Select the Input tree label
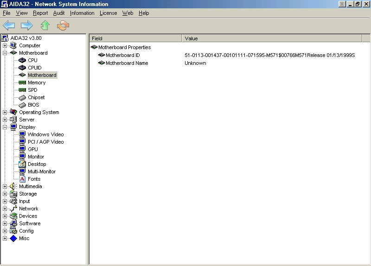The image size is (371, 266). point(25,201)
